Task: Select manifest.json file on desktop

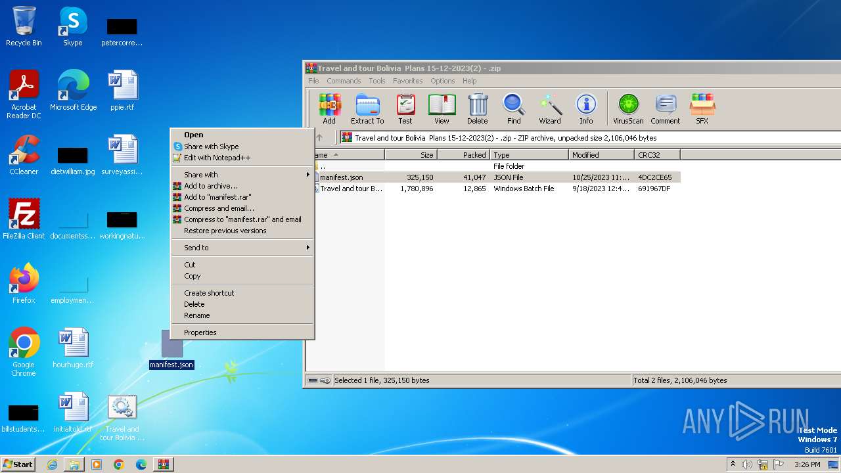Action: (171, 349)
